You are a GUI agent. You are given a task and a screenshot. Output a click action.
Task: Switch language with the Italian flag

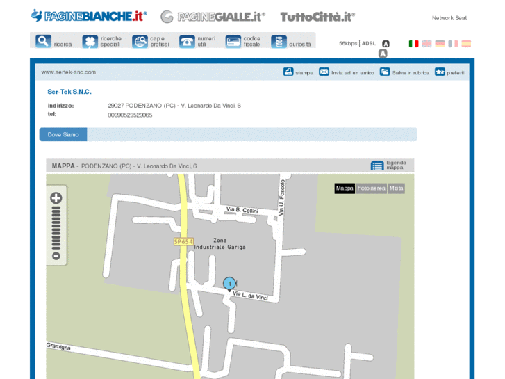coord(413,44)
